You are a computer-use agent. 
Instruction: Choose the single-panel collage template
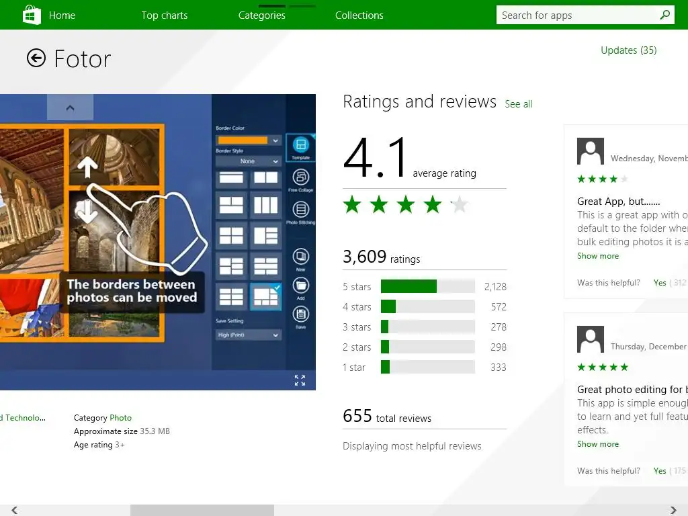click(x=231, y=177)
